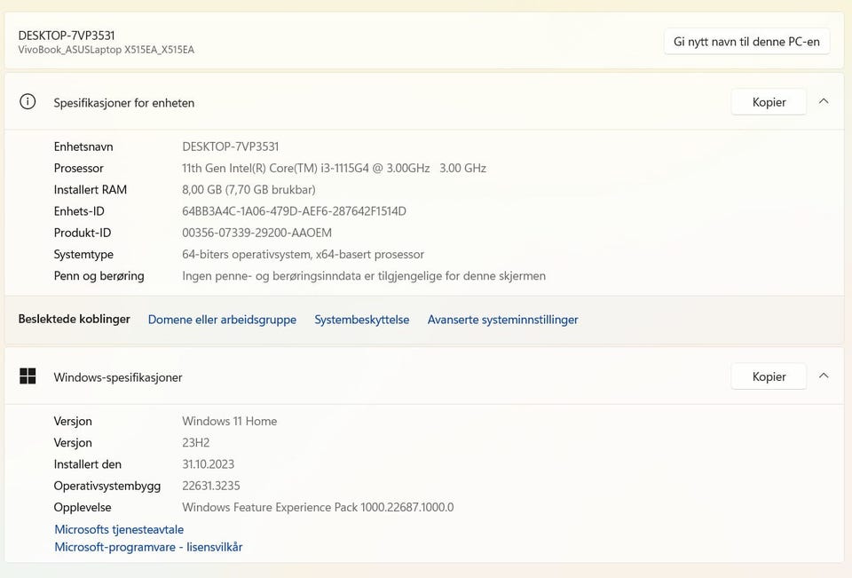Image resolution: width=852 pixels, height=578 pixels.
Task: Collapse the Windows-spesifikasjoner section chevron
Action: [x=824, y=376]
